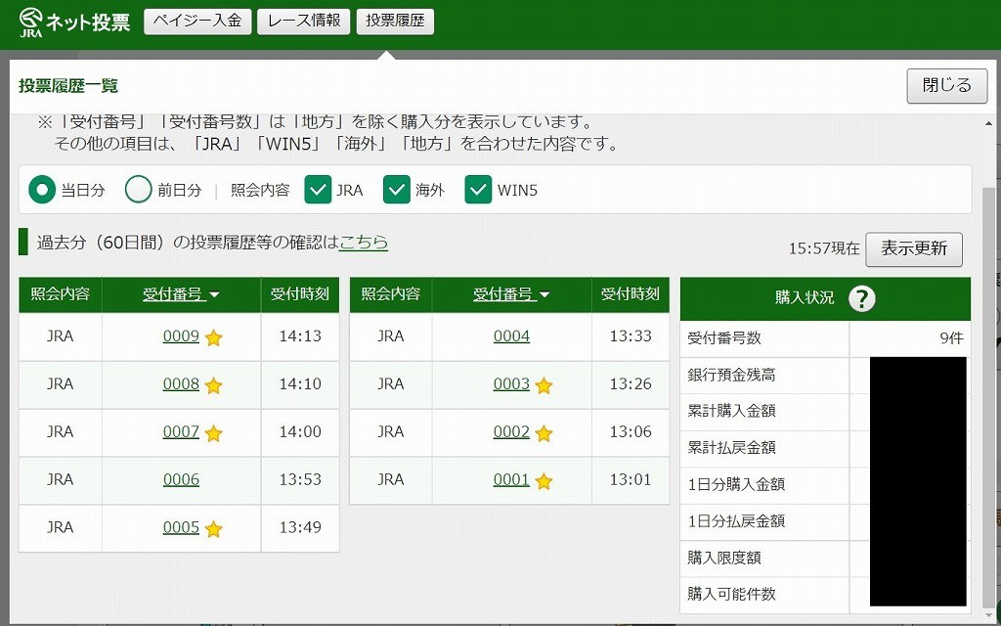Image resolution: width=1001 pixels, height=626 pixels.
Task: Open the 投票履歴 menu
Action: pyautogui.click(x=395, y=22)
